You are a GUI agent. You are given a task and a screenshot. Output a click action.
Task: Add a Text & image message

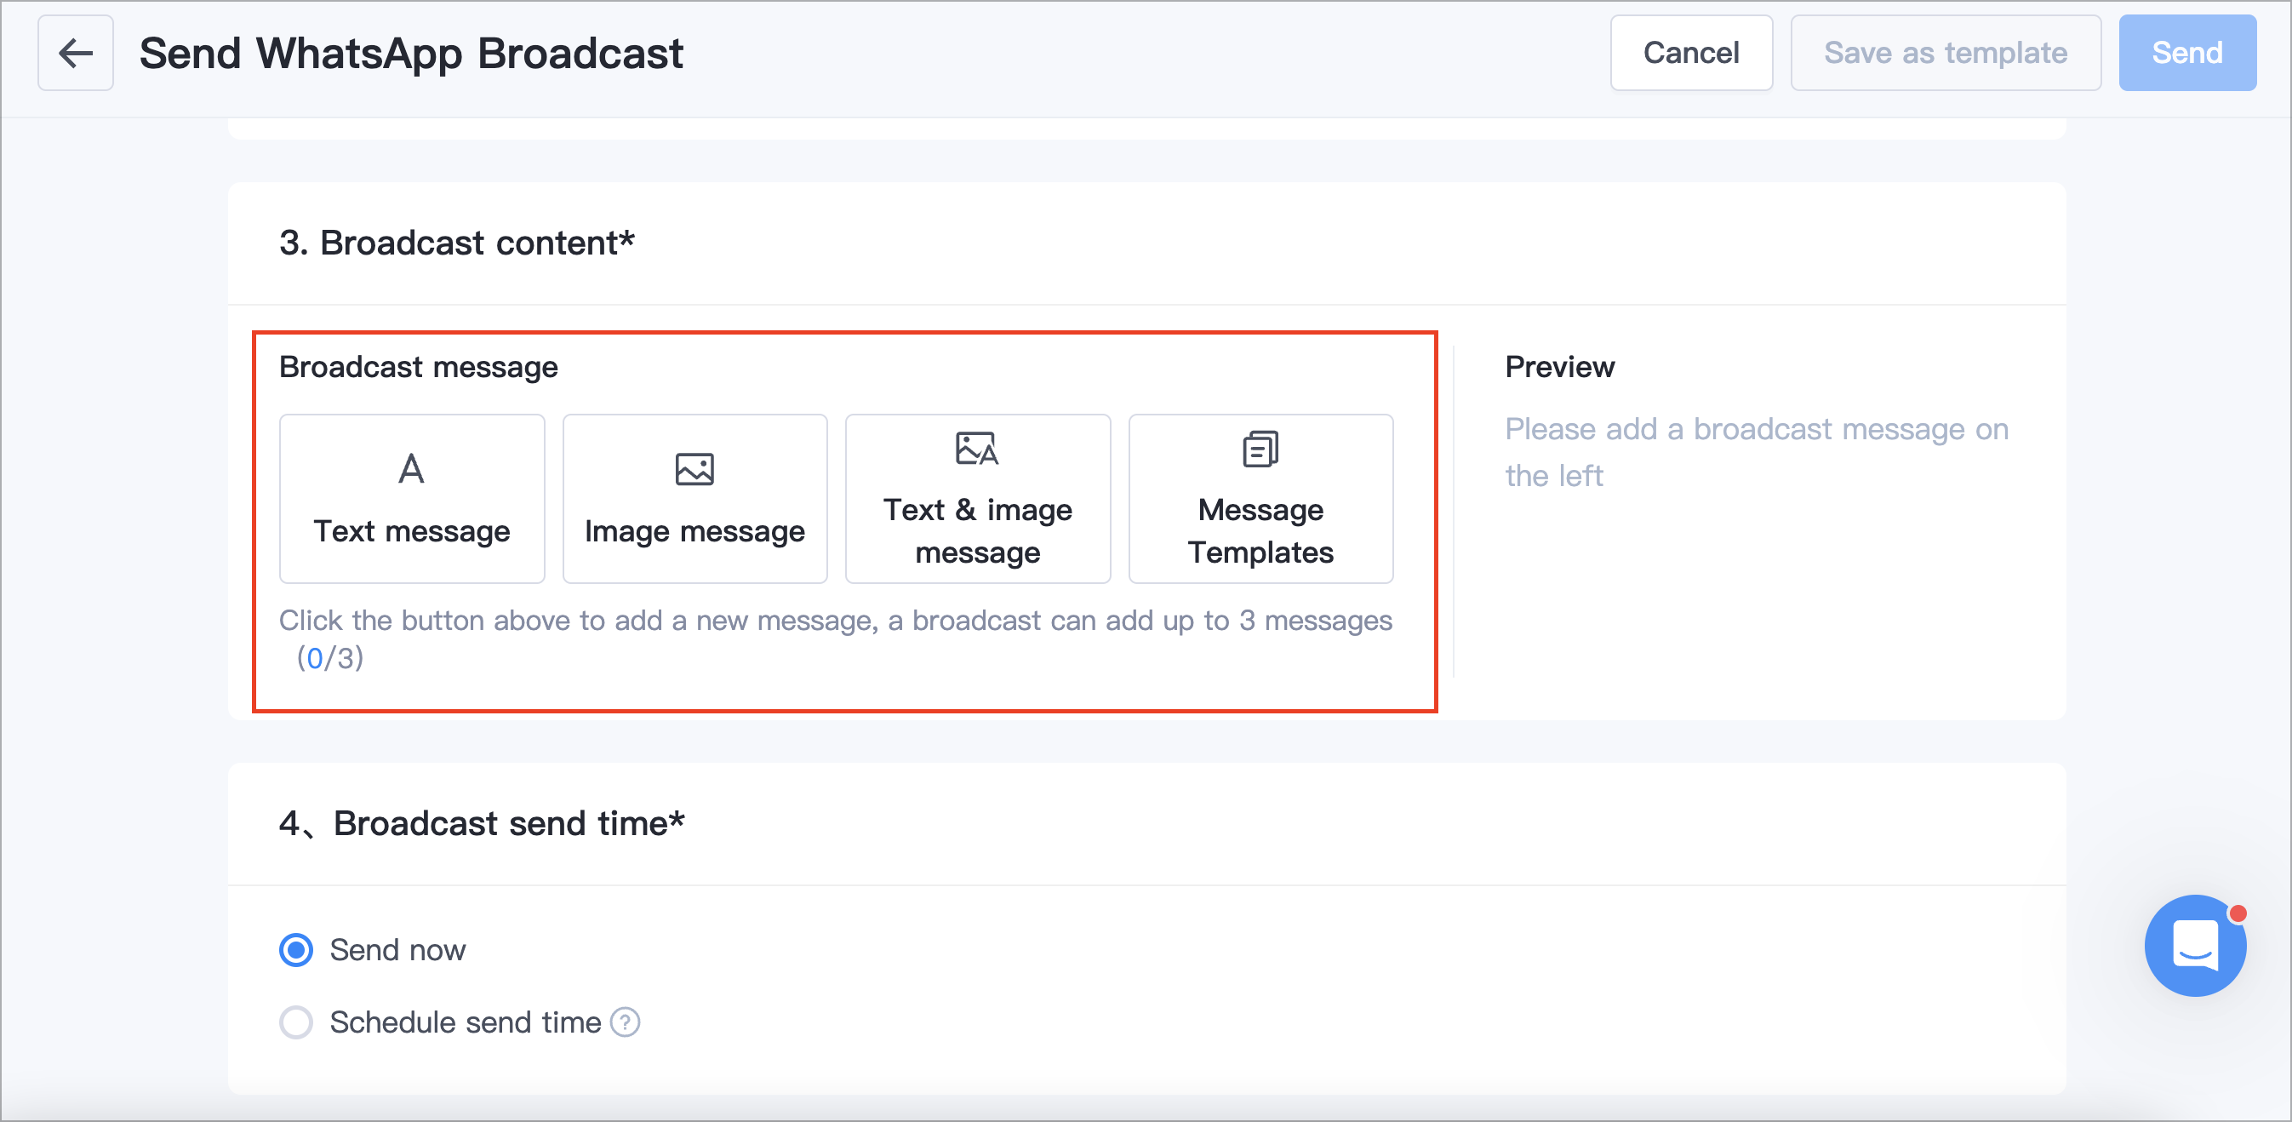coord(978,498)
